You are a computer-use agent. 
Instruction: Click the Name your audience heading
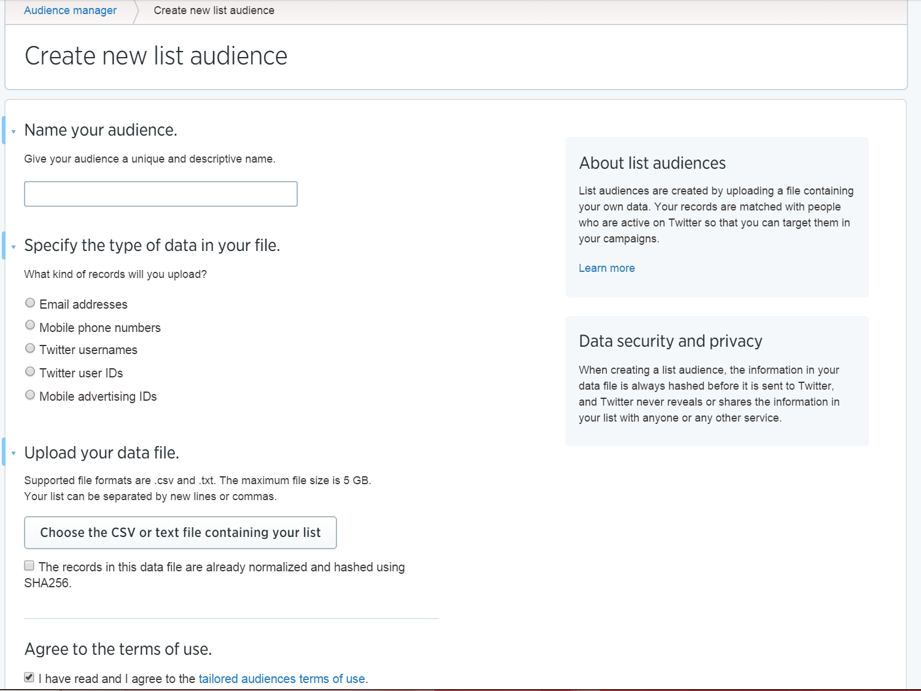(101, 130)
